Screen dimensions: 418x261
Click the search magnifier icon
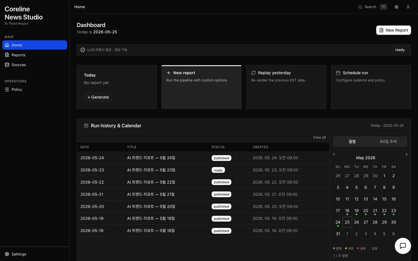[360, 7]
